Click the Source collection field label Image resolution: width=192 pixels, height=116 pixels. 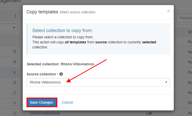(x=41, y=74)
